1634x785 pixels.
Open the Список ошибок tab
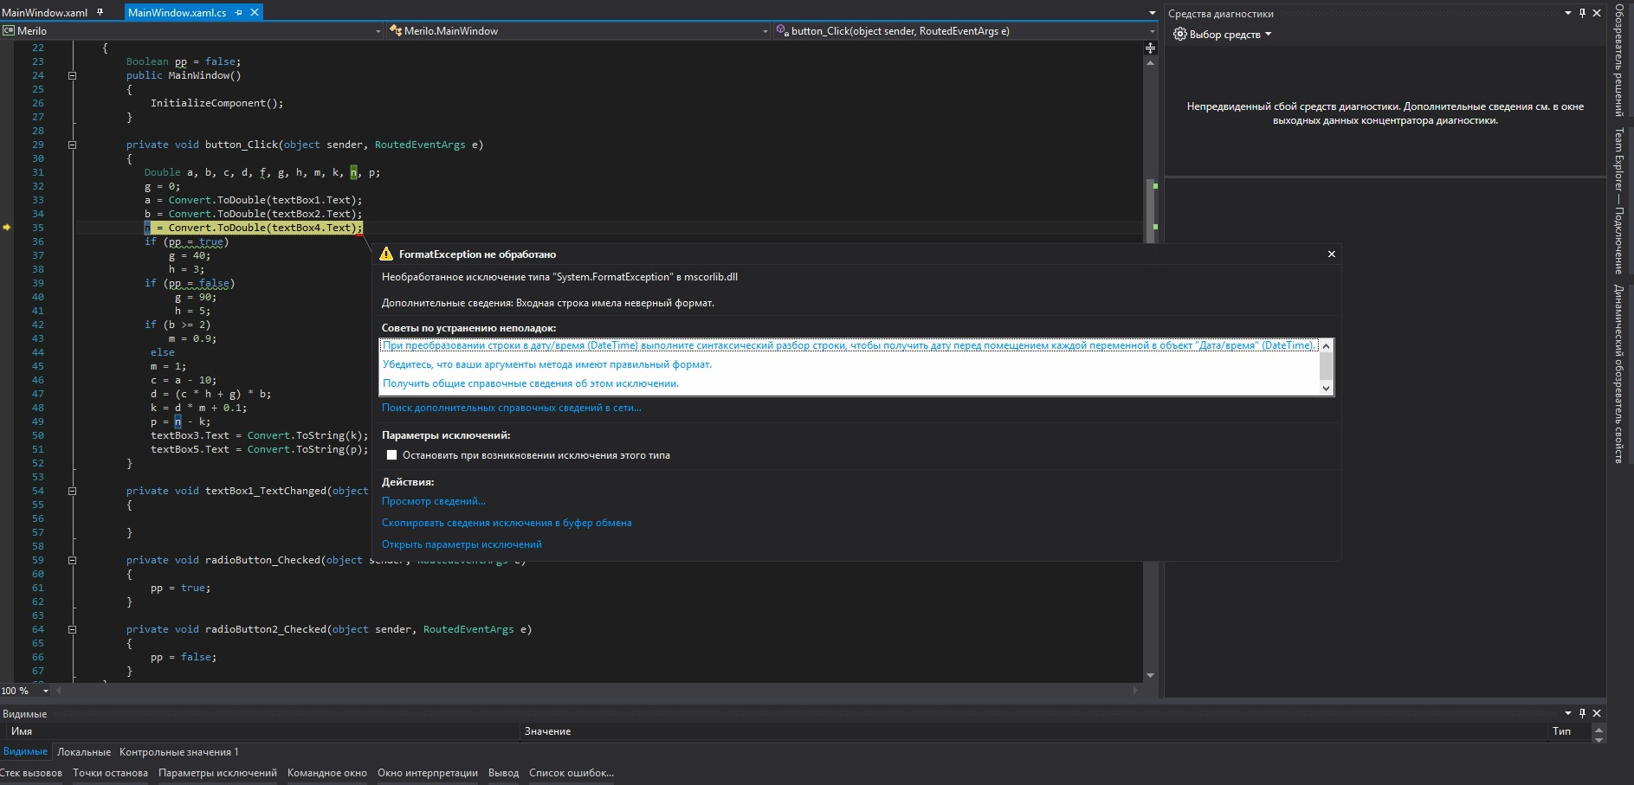click(571, 773)
